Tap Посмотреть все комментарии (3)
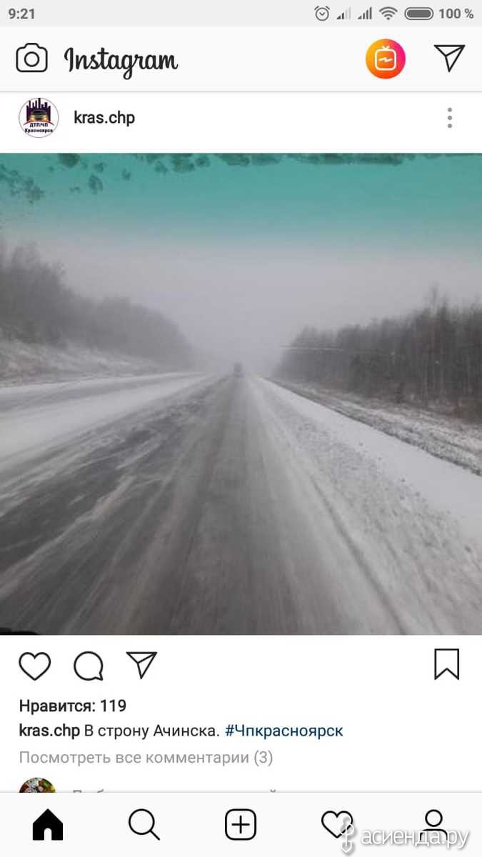482x857 pixels. (x=146, y=757)
